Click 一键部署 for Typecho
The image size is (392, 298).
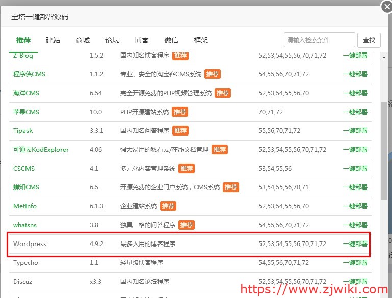point(355,263)
